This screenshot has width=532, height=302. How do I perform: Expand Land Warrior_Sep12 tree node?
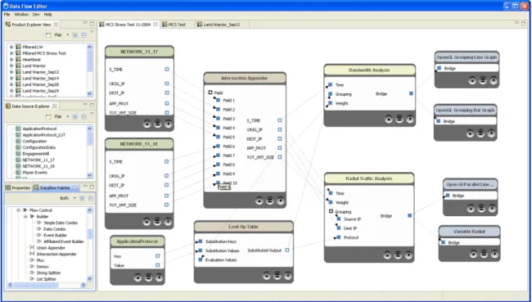click(11, 72)
